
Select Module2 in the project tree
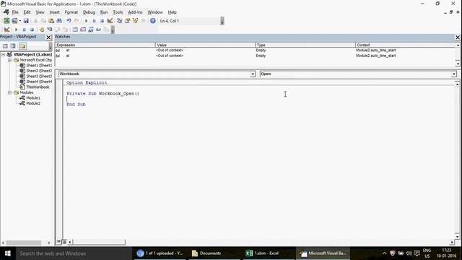click(x=30, y=103)
